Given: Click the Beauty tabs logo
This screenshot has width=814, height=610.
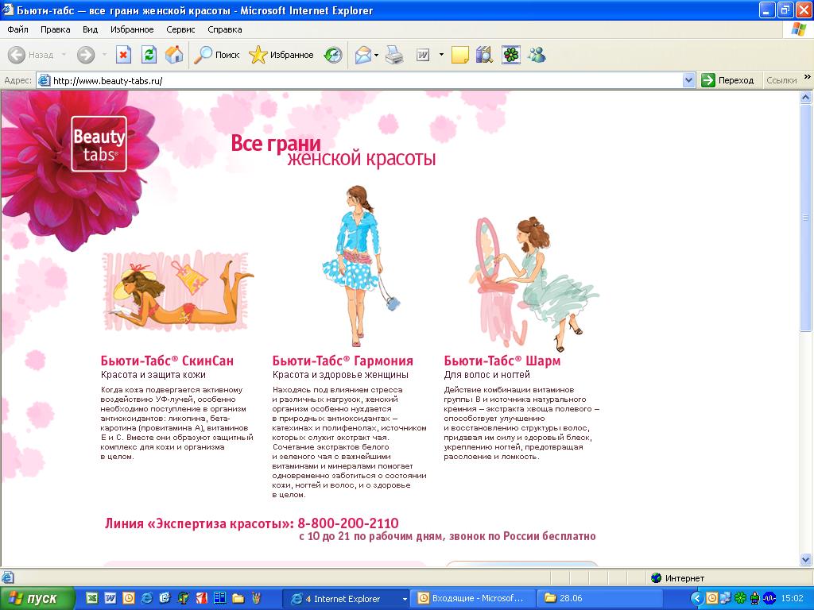Looking at the screenshot, I should click(99, 144).
